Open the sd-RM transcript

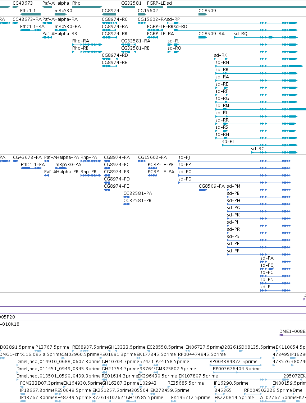(x=261, y=110)
